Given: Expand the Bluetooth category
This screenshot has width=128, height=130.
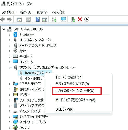Looking at the screenshot, I should tap(9, 35).
